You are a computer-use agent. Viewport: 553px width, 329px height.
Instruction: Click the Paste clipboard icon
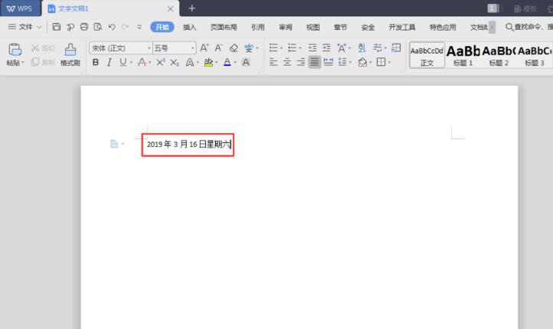15,50
